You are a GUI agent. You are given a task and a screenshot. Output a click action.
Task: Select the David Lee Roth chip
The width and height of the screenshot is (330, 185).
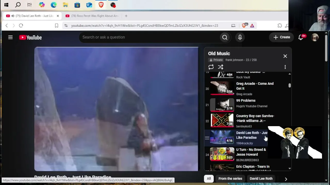[261, 179]
